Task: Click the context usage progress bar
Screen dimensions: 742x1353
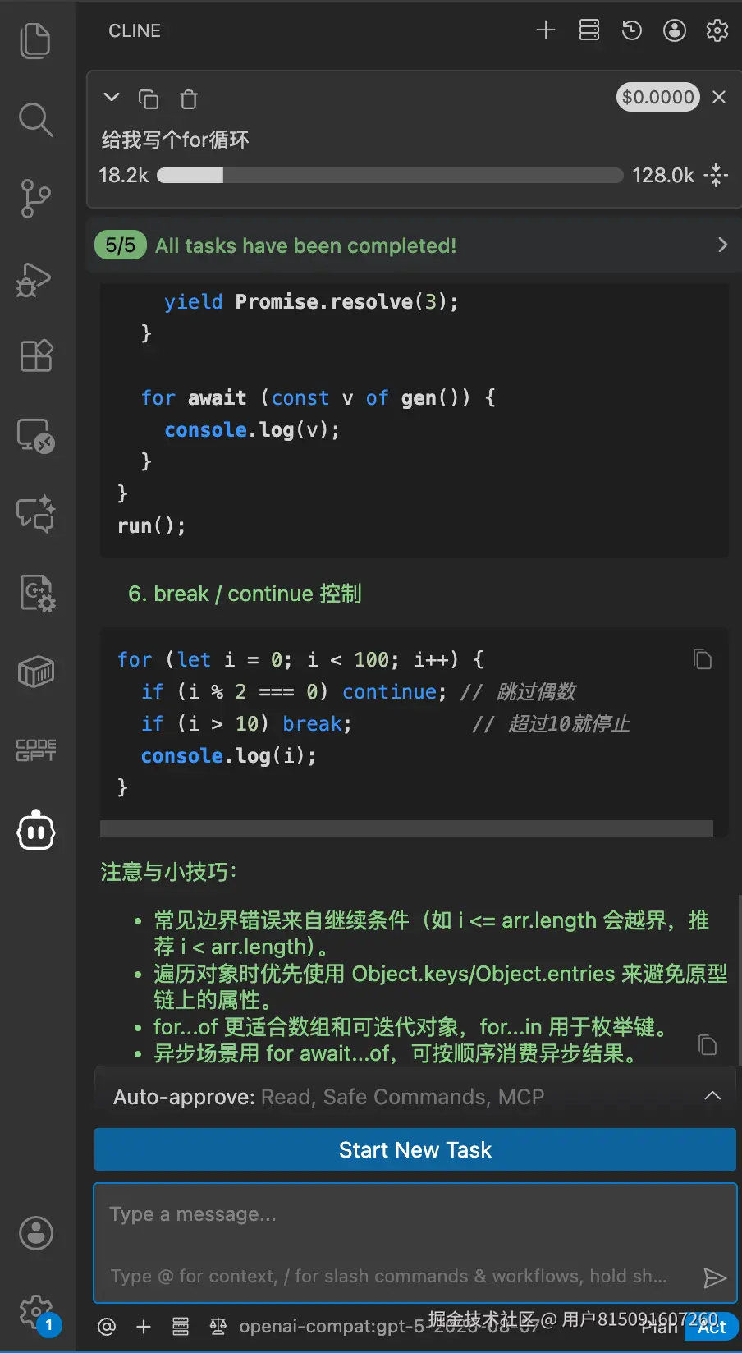Action: click(390, 175)
